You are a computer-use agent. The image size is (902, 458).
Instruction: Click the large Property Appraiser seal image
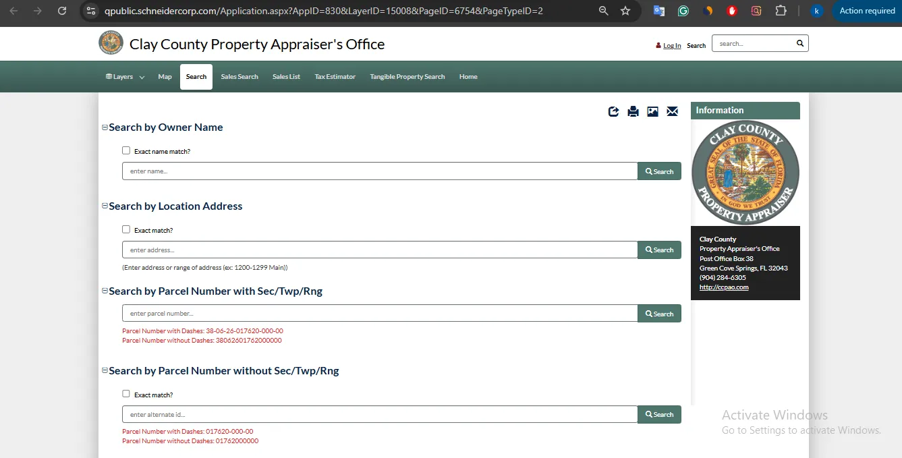pyautogui.click(x=745, y=173)
